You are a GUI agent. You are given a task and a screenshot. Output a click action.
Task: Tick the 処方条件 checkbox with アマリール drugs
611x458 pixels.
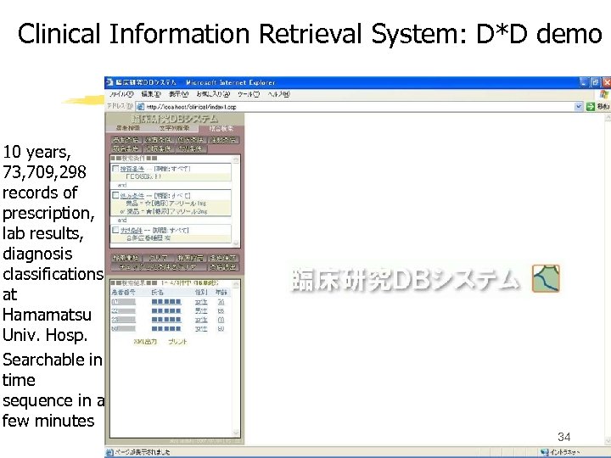pos(115,196)
